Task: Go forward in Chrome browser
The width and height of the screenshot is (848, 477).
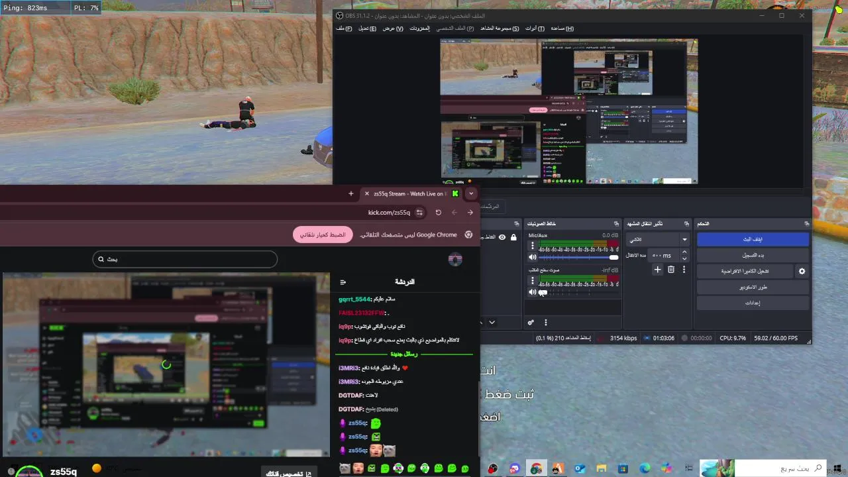Action: point(454,213)
